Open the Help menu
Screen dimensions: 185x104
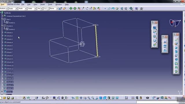point(67,5)
